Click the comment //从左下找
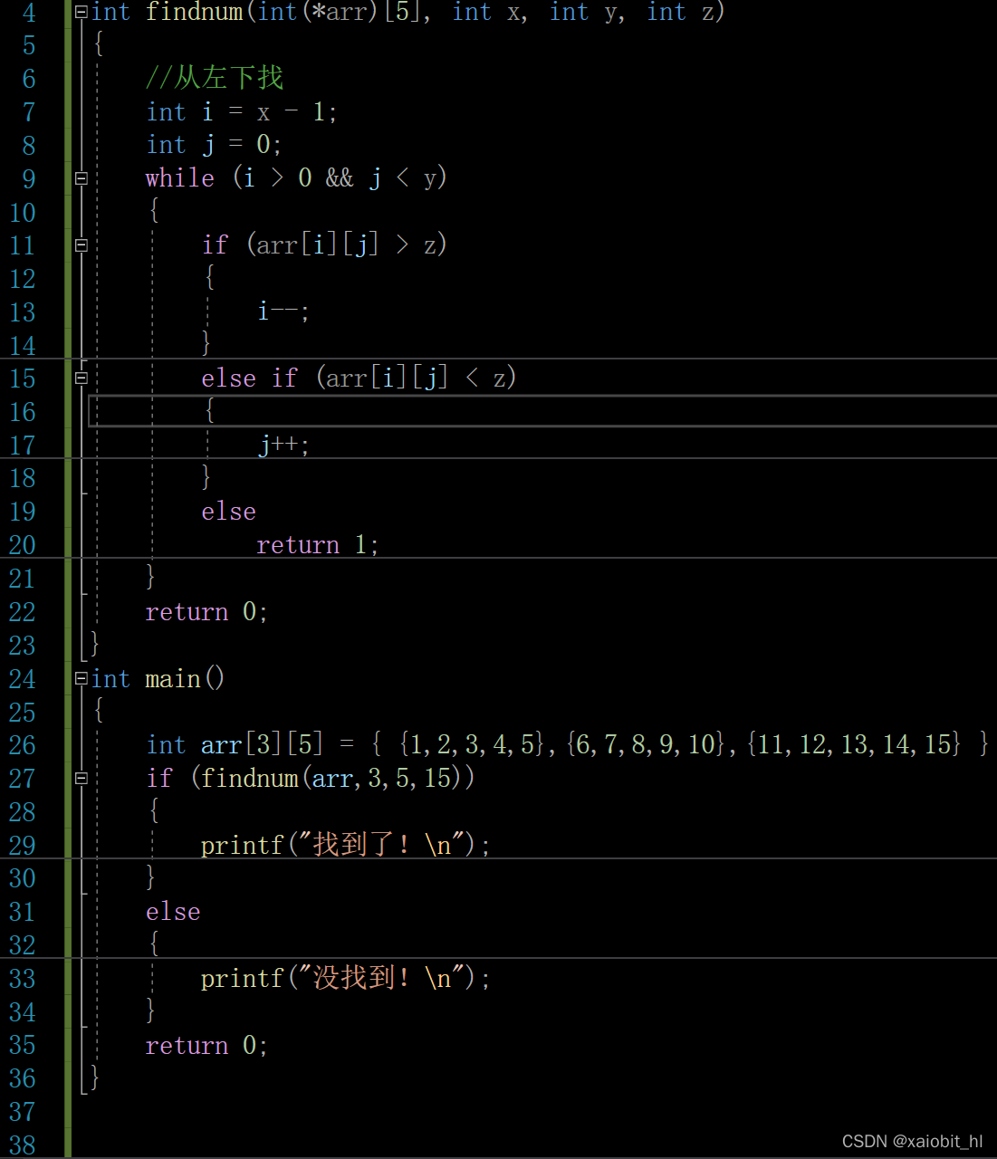The height and width of the screenshot is (1159, 997). pyautogui.click(x=215, y=78)
